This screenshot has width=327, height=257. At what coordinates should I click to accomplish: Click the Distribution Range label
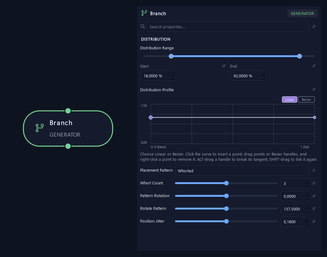coord(157,48)
